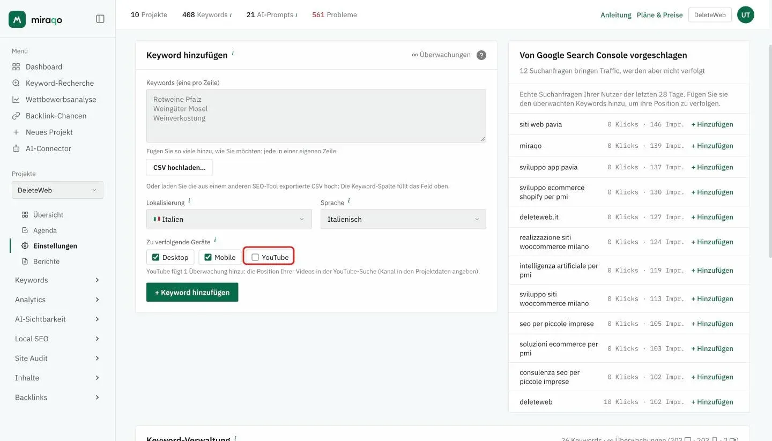Click the 561 Probleme counter
772x441 pixels.
335,15
